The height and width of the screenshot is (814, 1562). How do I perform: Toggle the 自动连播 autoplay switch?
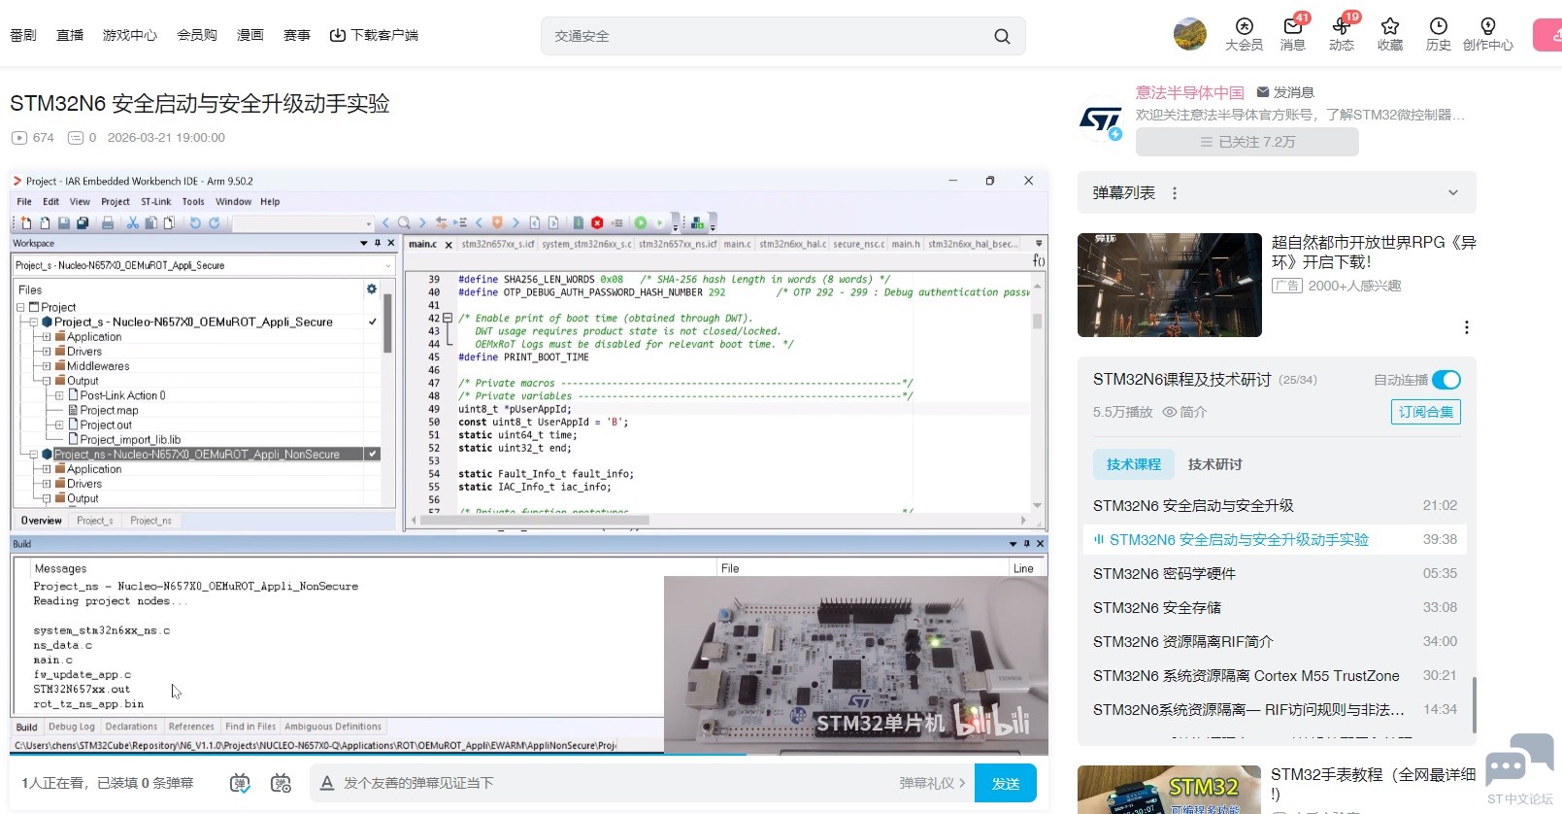1446,380
